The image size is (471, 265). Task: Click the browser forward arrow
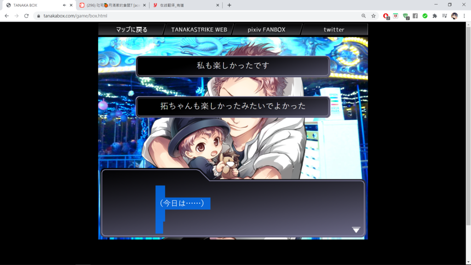[17, 16]
